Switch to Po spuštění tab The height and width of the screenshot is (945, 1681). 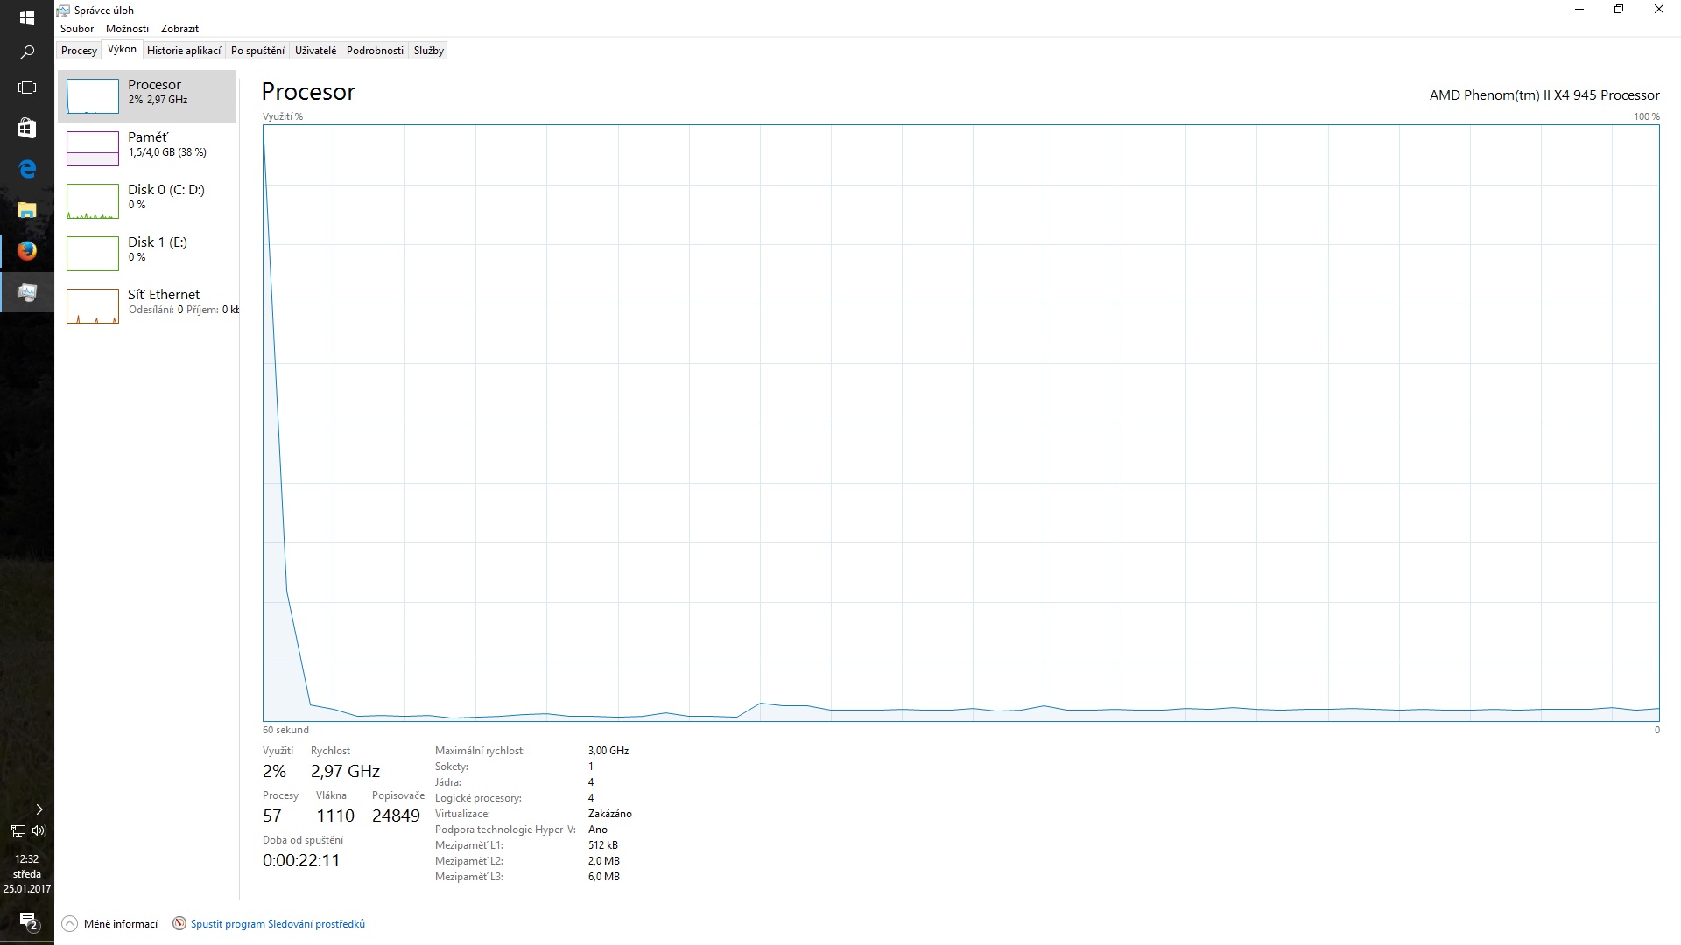tap(257, 51)
